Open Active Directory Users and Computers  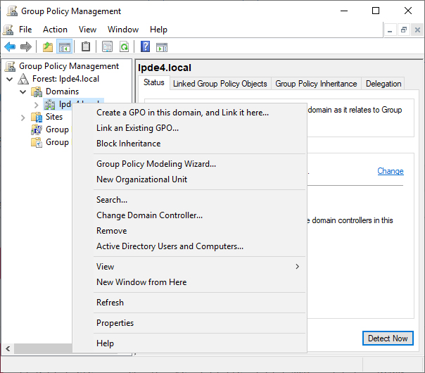(189, 246)
